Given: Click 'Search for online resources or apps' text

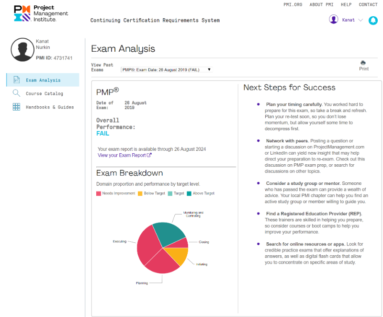Looking at the screenshot, I should tap(305, 244).
